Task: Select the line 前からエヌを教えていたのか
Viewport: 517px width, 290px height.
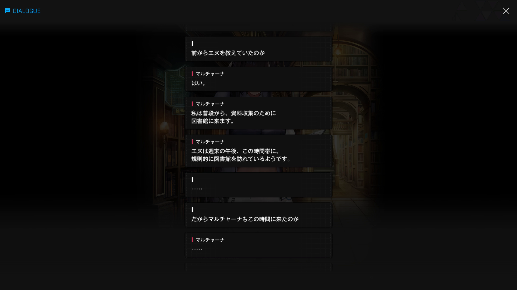Action: point(228,53)
